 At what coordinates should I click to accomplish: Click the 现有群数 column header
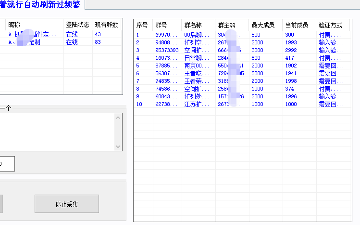106,25
